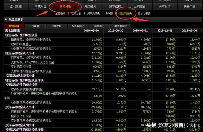The width and height of the screenshot is (203, 132).
Task: Click the -2.184亿 net investing value
Action: pos(96,129)
